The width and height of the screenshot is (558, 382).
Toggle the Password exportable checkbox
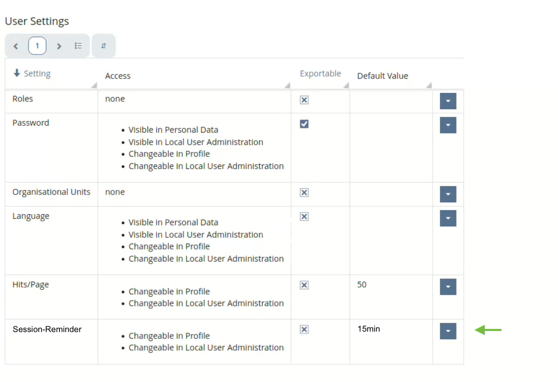click(x=304, y=124)
